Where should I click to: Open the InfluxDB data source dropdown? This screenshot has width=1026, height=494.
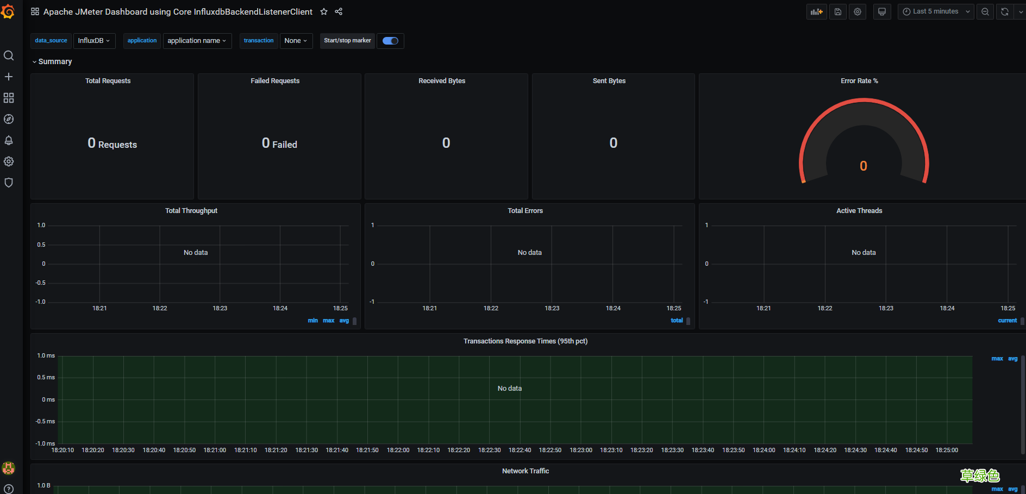pyautogui.click(x=94, y=41)
